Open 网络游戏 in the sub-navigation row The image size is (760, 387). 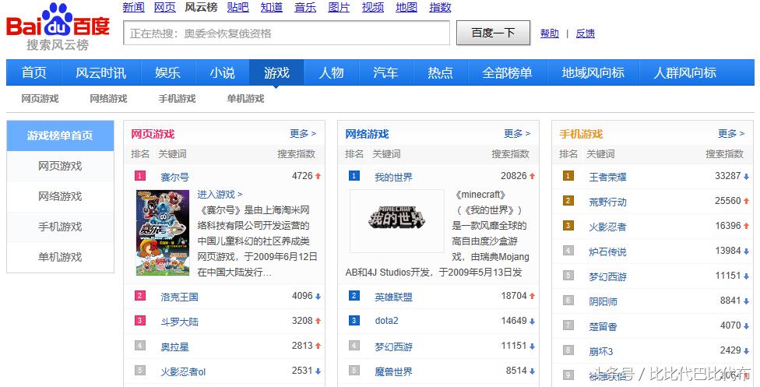[x=108, y=99]
